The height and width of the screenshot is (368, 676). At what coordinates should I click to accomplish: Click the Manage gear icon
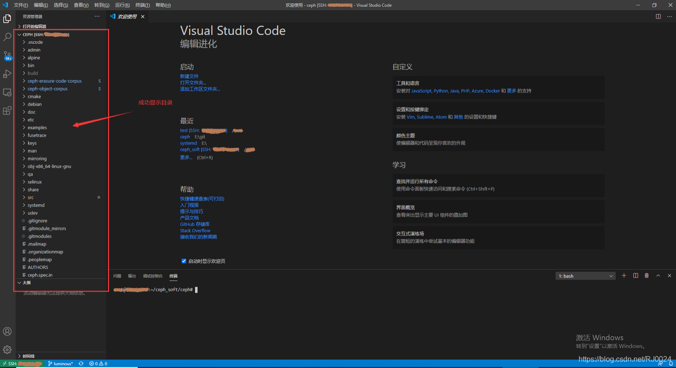click(x=7, y=350)
